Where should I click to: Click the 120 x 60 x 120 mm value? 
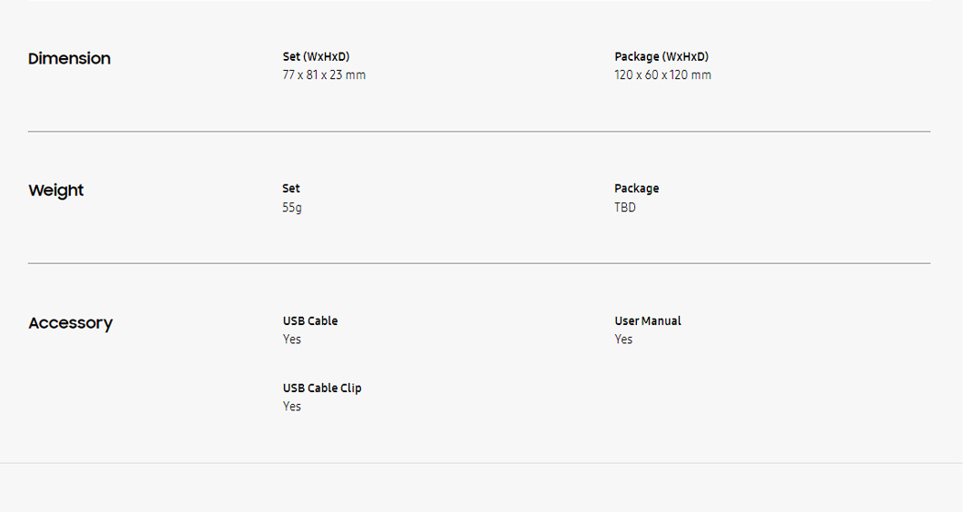click(x=662, y=75)
